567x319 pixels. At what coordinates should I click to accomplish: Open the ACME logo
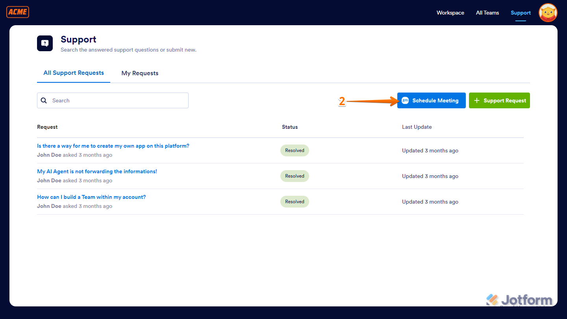coord(17,12)
